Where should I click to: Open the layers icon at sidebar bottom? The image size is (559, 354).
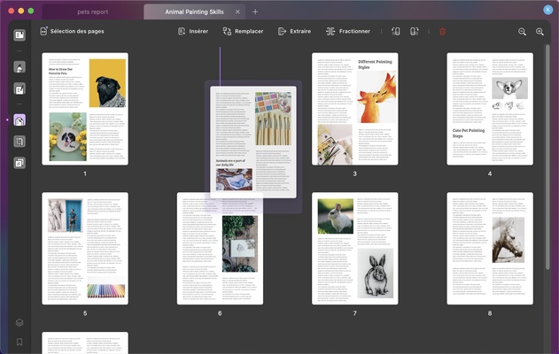pos(19,323)
